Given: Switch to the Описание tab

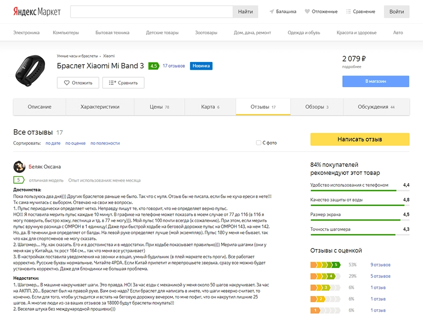Looking at the screenshot, I should coord(39,107).
